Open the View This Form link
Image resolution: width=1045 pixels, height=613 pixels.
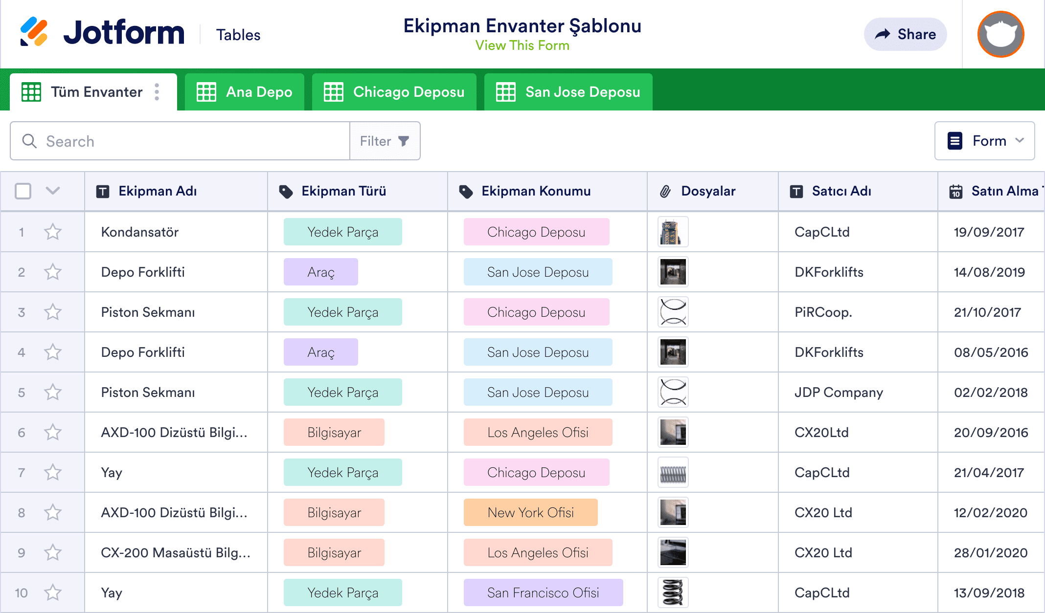(522, 45)
